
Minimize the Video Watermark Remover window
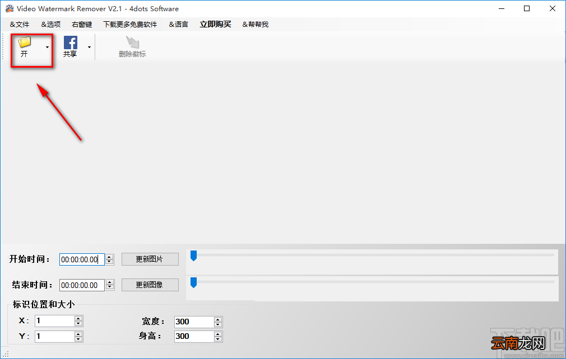coord(502,8)
